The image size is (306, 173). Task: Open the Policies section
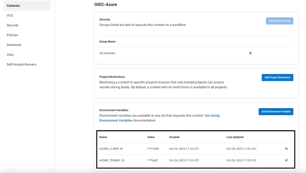click(x=12, y=35)
